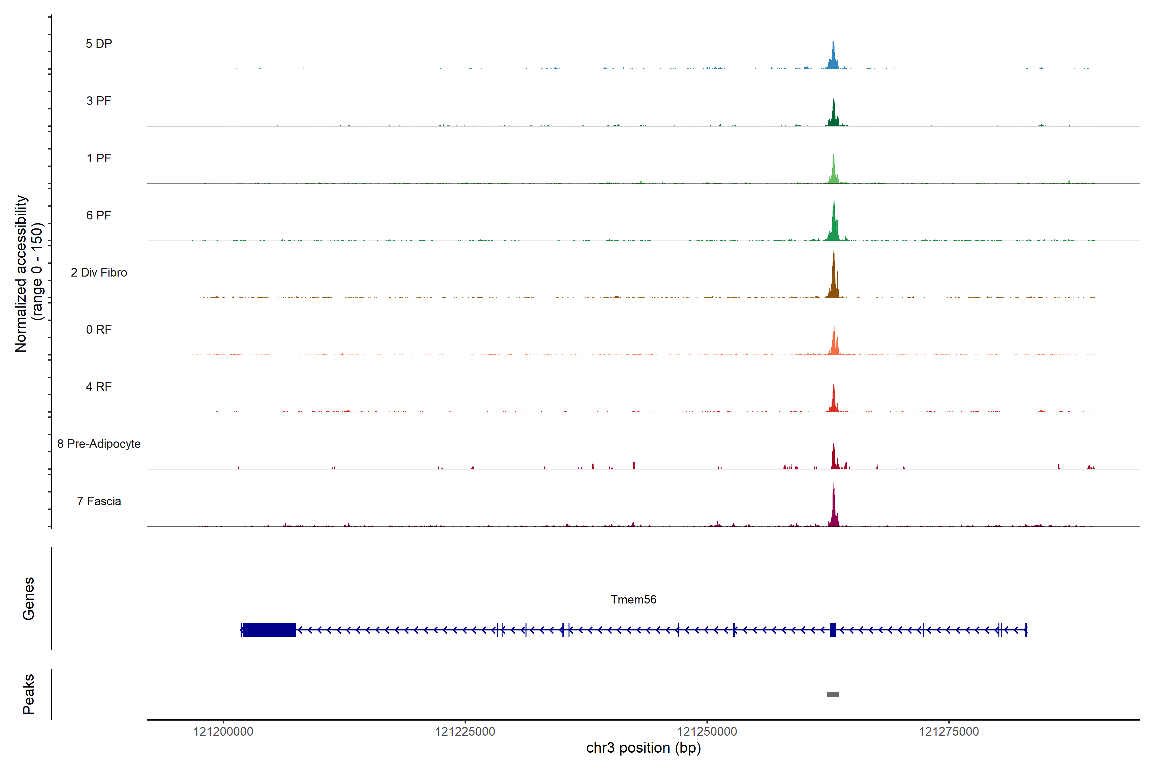The image size is (1155, 770).
Task: Click the 121250000 axis tick label
Action: (707, 732)
